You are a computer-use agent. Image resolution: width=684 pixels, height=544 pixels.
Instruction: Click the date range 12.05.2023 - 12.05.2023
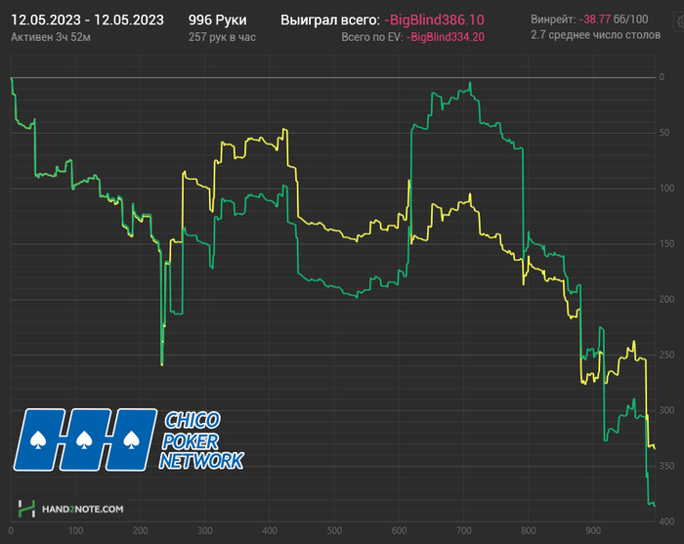tap(87, 21)
